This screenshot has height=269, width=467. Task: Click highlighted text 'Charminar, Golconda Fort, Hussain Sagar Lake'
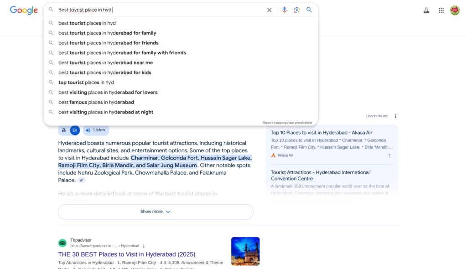tap(191, 158)
